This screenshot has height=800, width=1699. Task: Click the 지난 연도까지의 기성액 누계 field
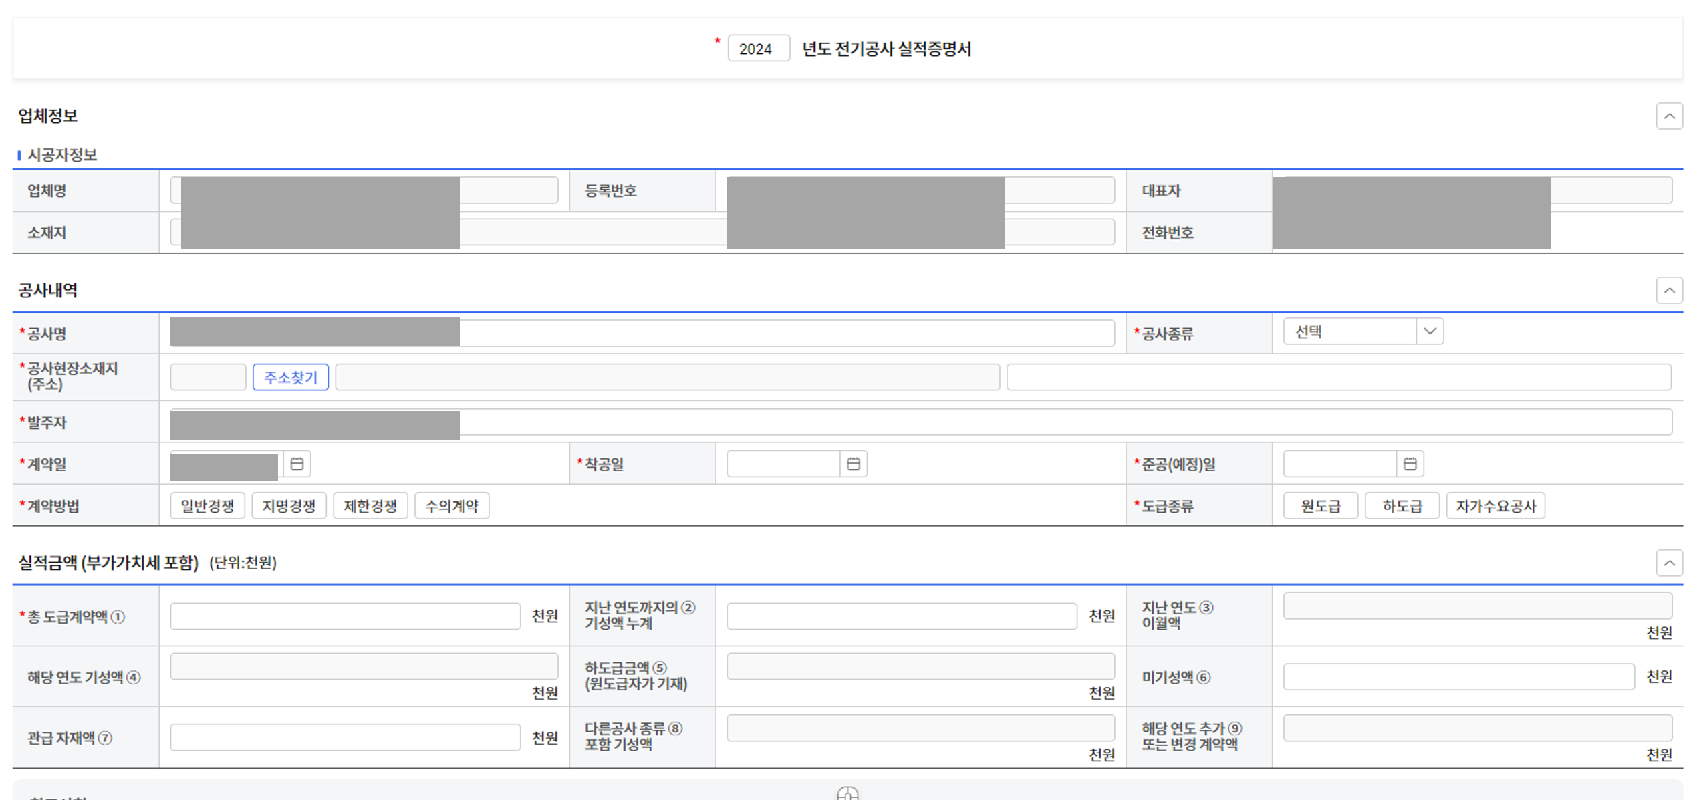pos(901,616)
